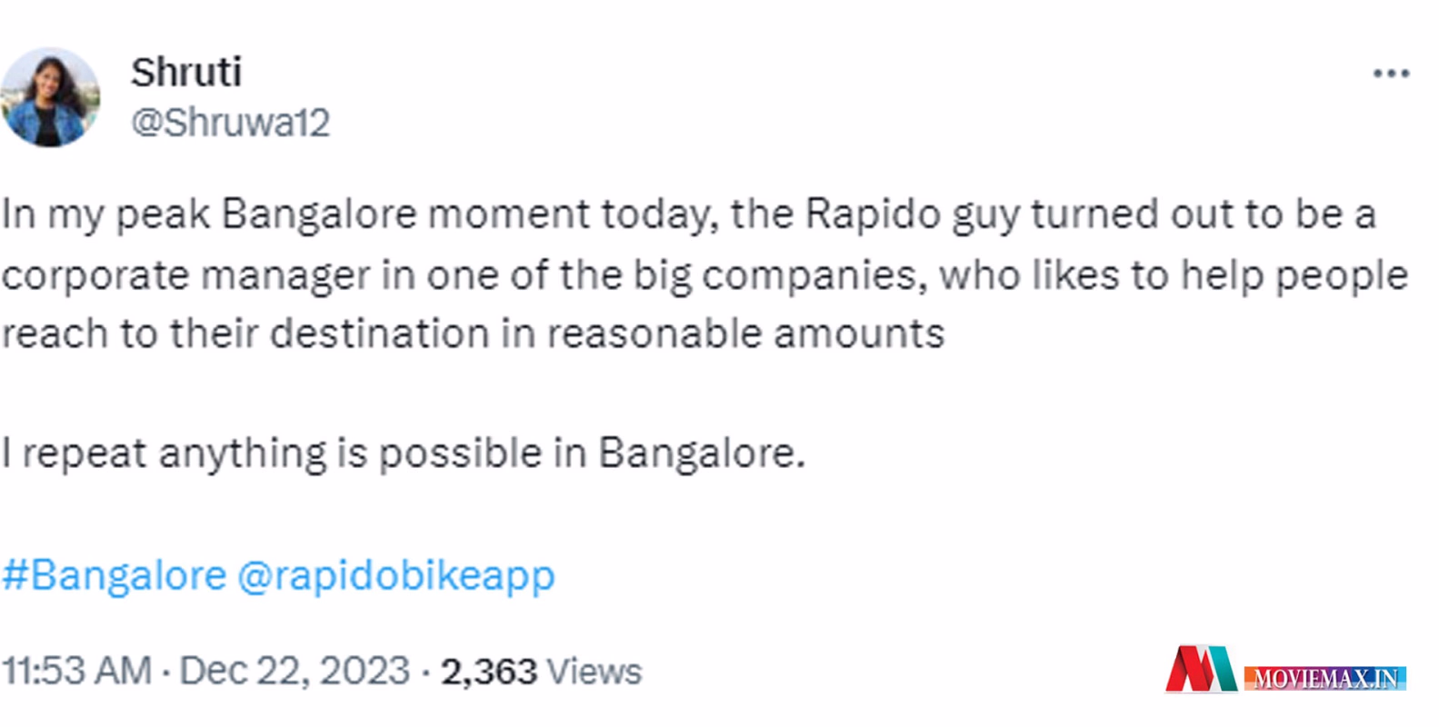
Task: Click the phrase 'reasonable amounts'
Action: pos(745,334)
